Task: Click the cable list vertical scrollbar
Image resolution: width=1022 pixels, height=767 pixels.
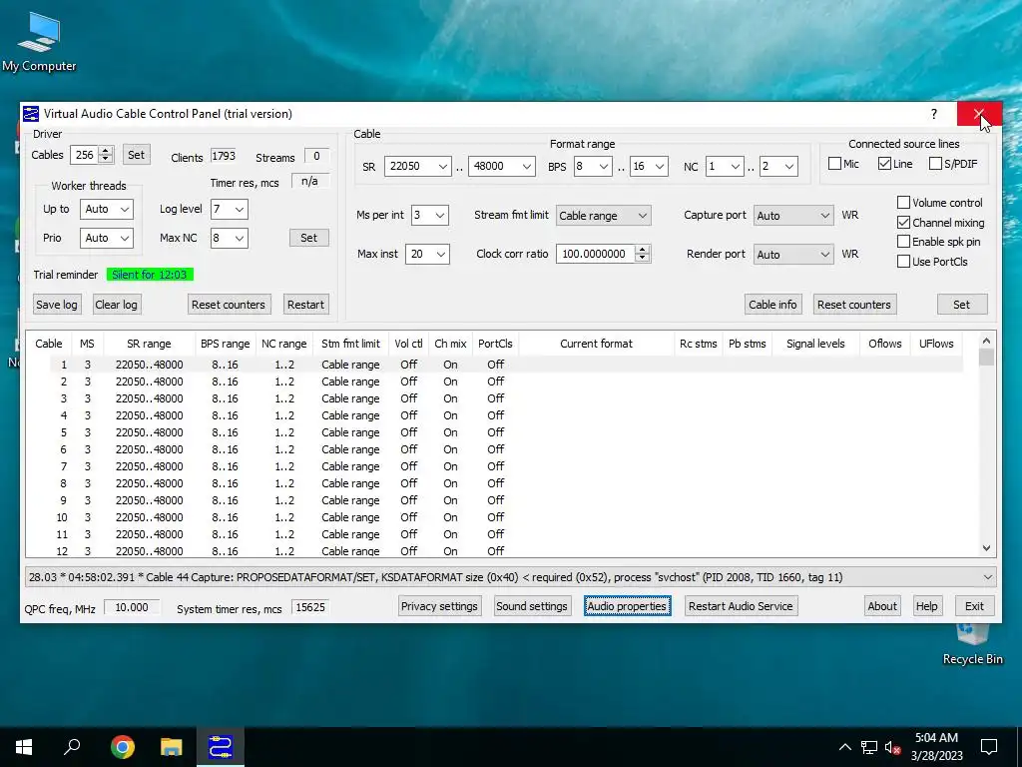Action: [986, 444]
